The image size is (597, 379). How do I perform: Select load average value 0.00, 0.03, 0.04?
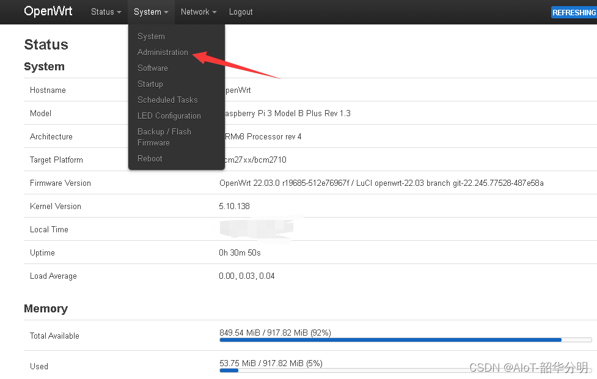click(247, 276)
